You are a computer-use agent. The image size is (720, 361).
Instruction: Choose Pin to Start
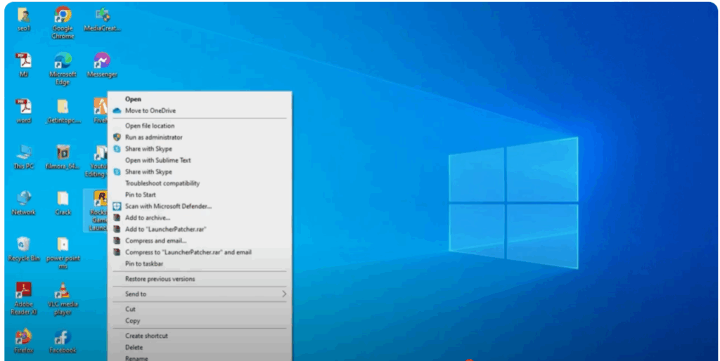pos(199,195)
